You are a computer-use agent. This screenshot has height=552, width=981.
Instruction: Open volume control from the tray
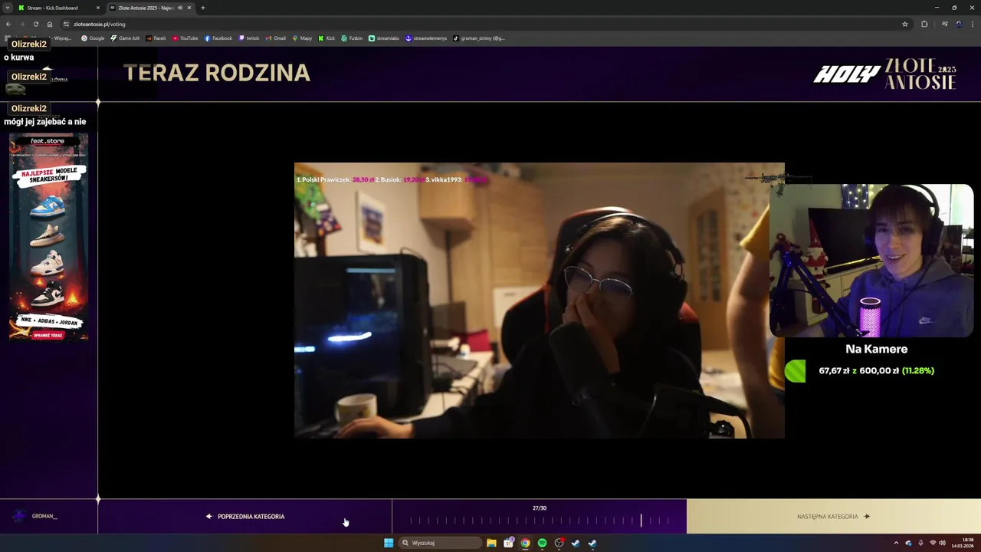[942, 543]
